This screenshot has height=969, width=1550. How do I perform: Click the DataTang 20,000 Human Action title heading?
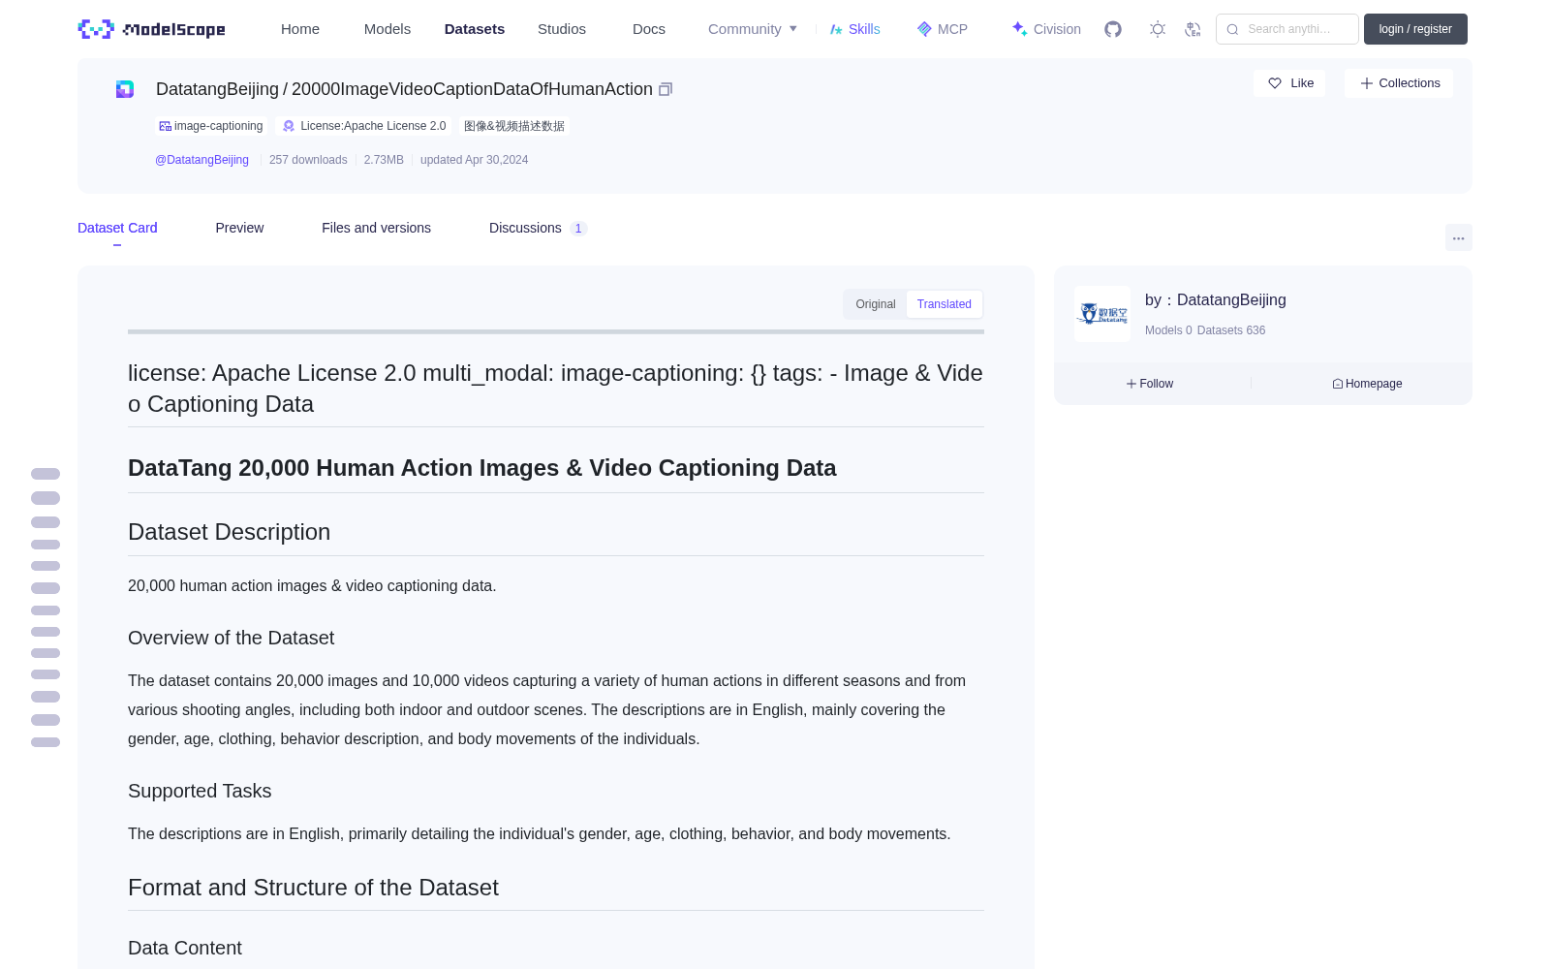482,468
